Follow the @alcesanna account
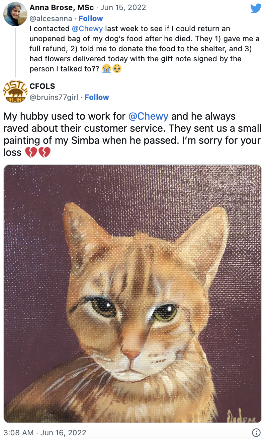The image size is (263, 439). coord(91,18)
